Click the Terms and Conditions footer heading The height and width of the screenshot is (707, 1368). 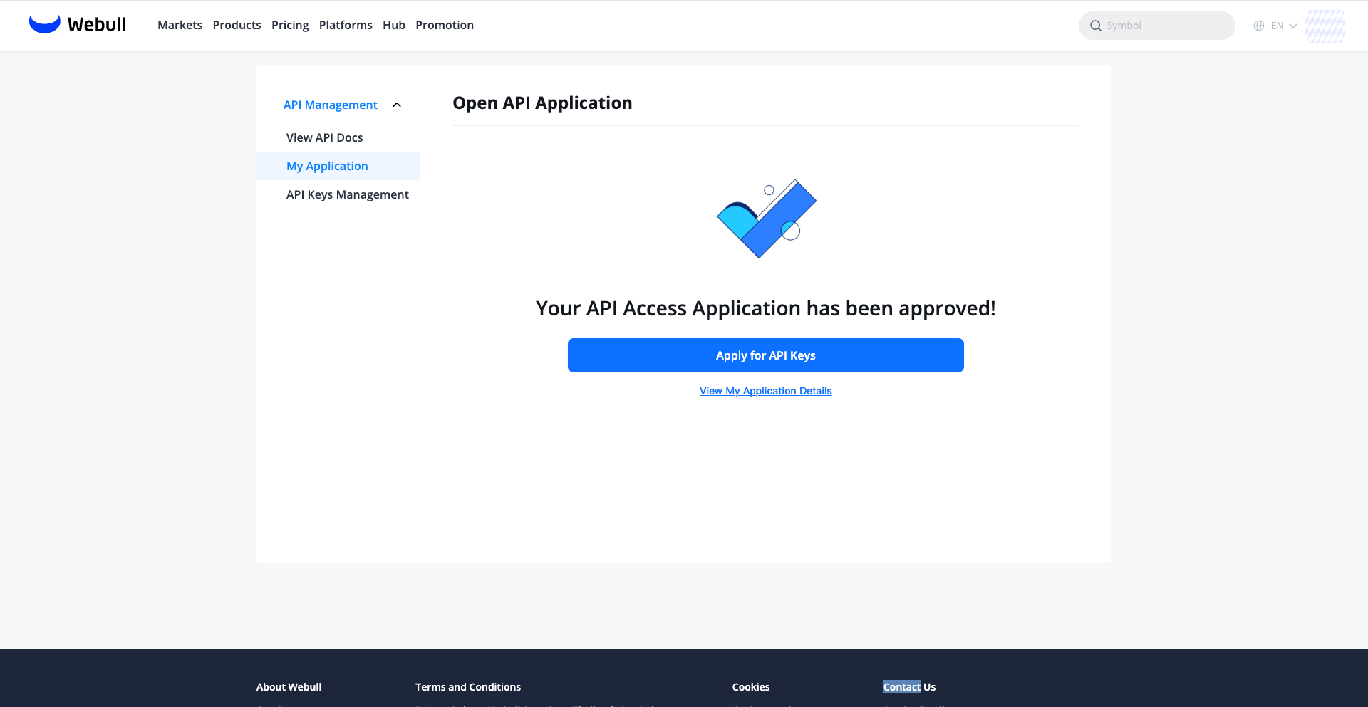coord(468,687)
